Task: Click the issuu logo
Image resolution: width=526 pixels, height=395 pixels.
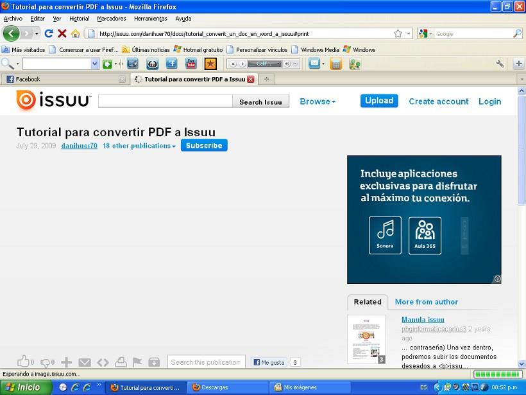Action: (x=53, y=100)
